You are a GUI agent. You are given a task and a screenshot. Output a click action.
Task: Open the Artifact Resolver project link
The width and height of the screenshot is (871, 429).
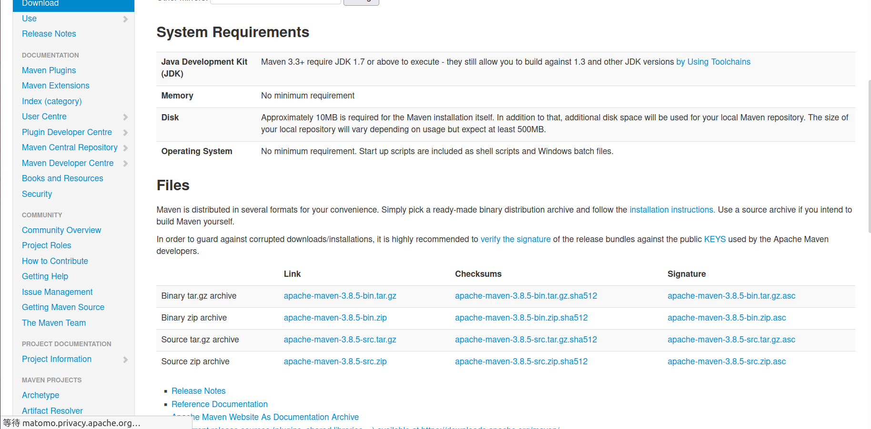pos(52,411)
